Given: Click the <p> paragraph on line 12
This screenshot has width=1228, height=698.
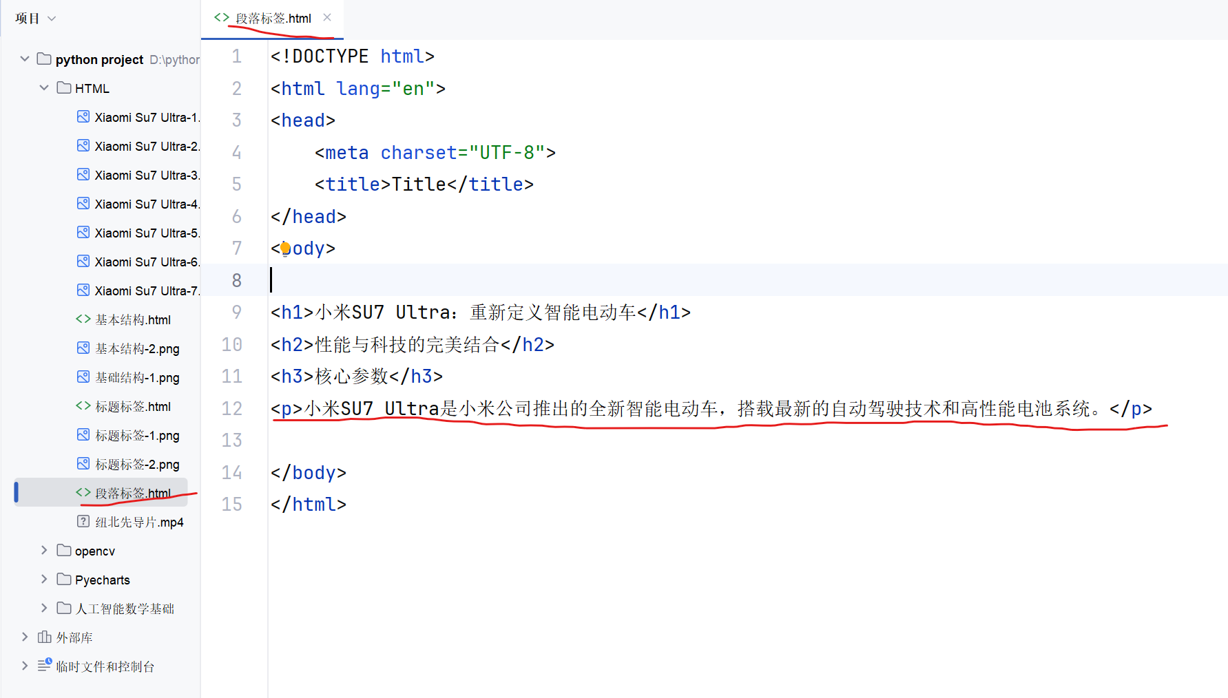Looking at the screenshot, I should click(711, 408).
